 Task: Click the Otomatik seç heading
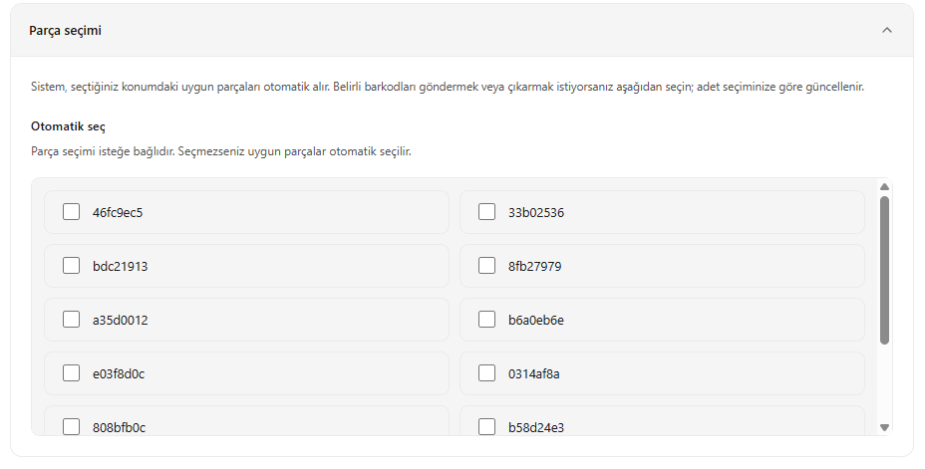pyautogui.click(x=68, y=126)
